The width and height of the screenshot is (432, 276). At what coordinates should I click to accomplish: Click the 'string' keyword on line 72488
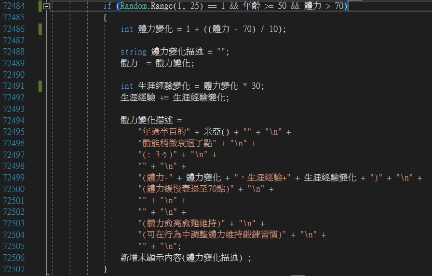[133, 52]
